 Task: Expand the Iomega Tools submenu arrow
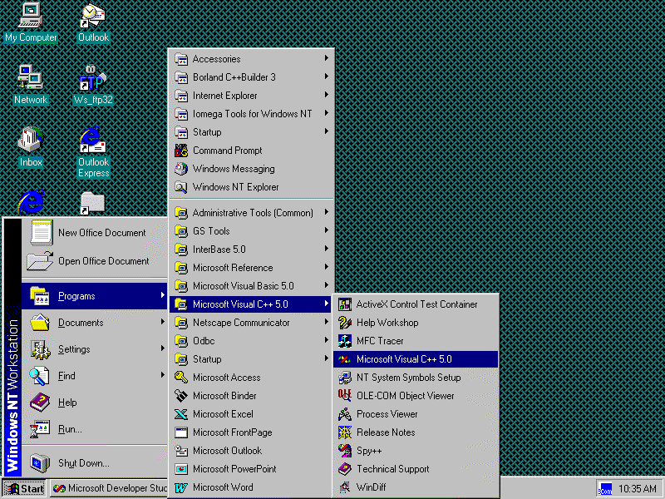coord(326,113)
